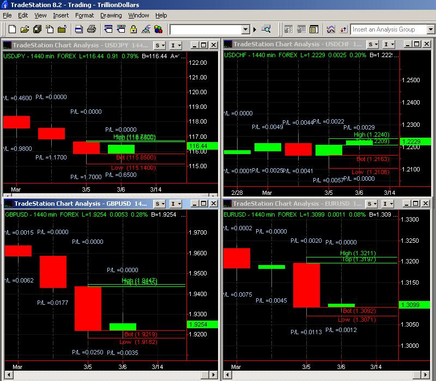Open the Drawing menu

pyautogui.click(x=111, y=15)
